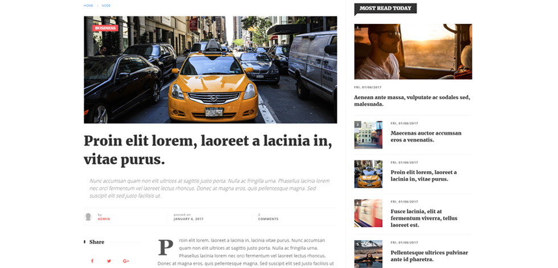The height and width of the screenshot is (268, 558).
Task: Click the posted date January 6, 2017
Action: pos(188,219)
